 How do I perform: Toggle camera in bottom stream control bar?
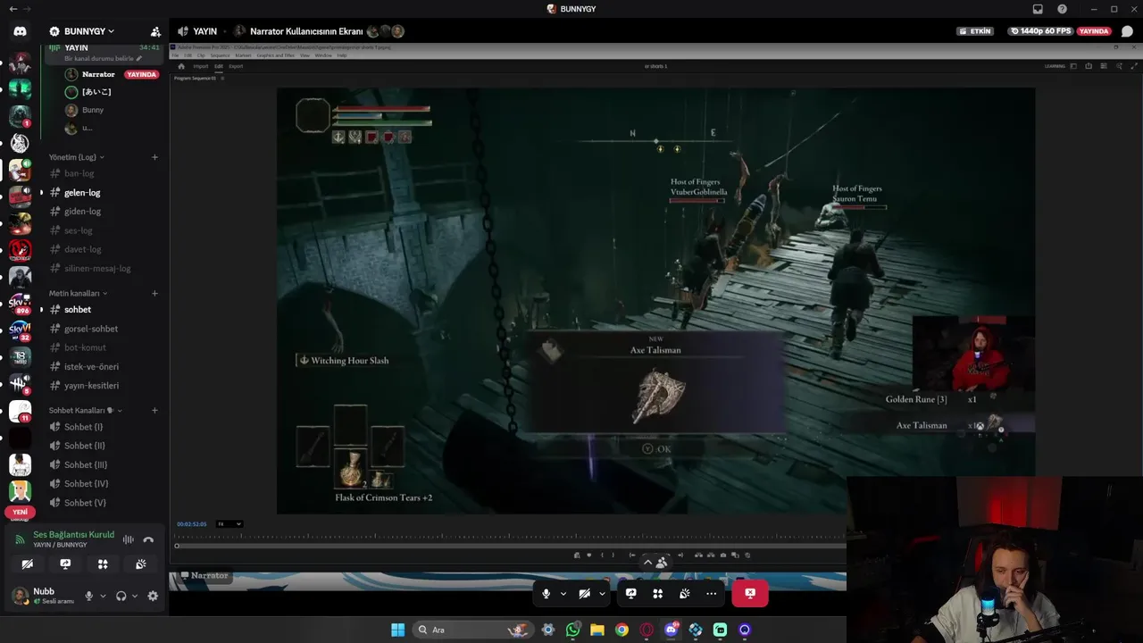coord(584,593)
